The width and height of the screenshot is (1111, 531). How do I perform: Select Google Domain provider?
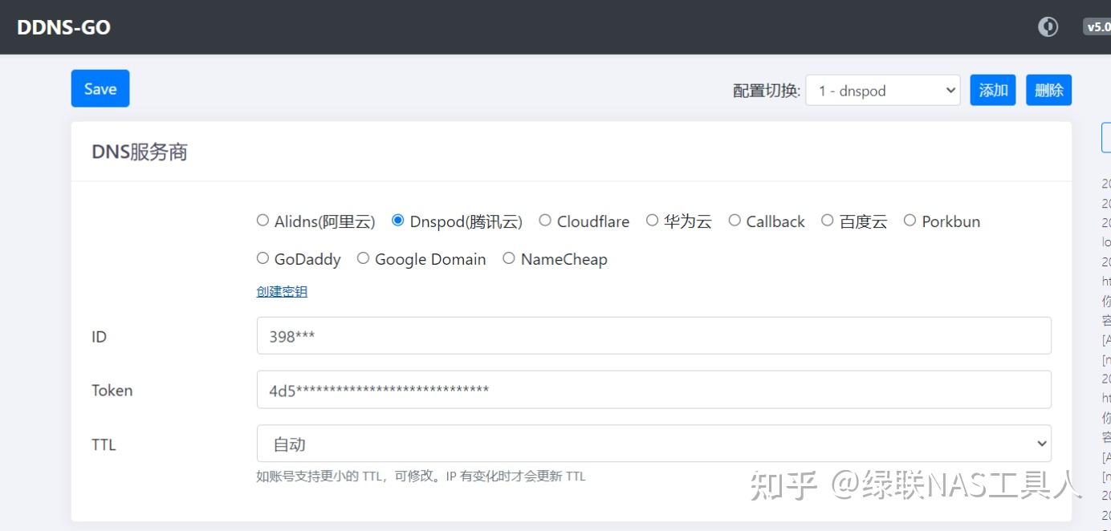(x=363, y=258)
